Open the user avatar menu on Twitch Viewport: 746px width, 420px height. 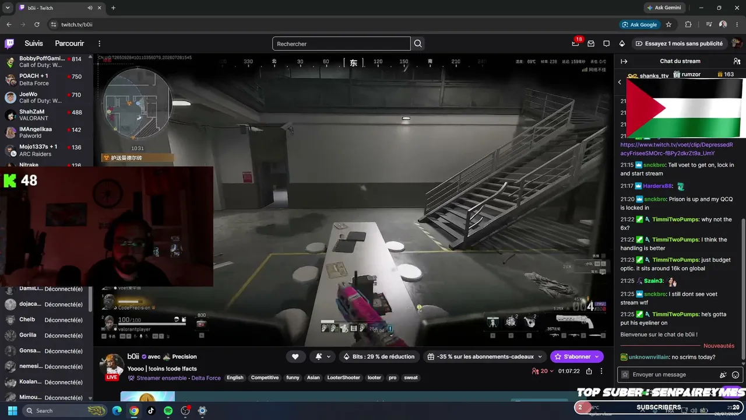tap(737, 44)
